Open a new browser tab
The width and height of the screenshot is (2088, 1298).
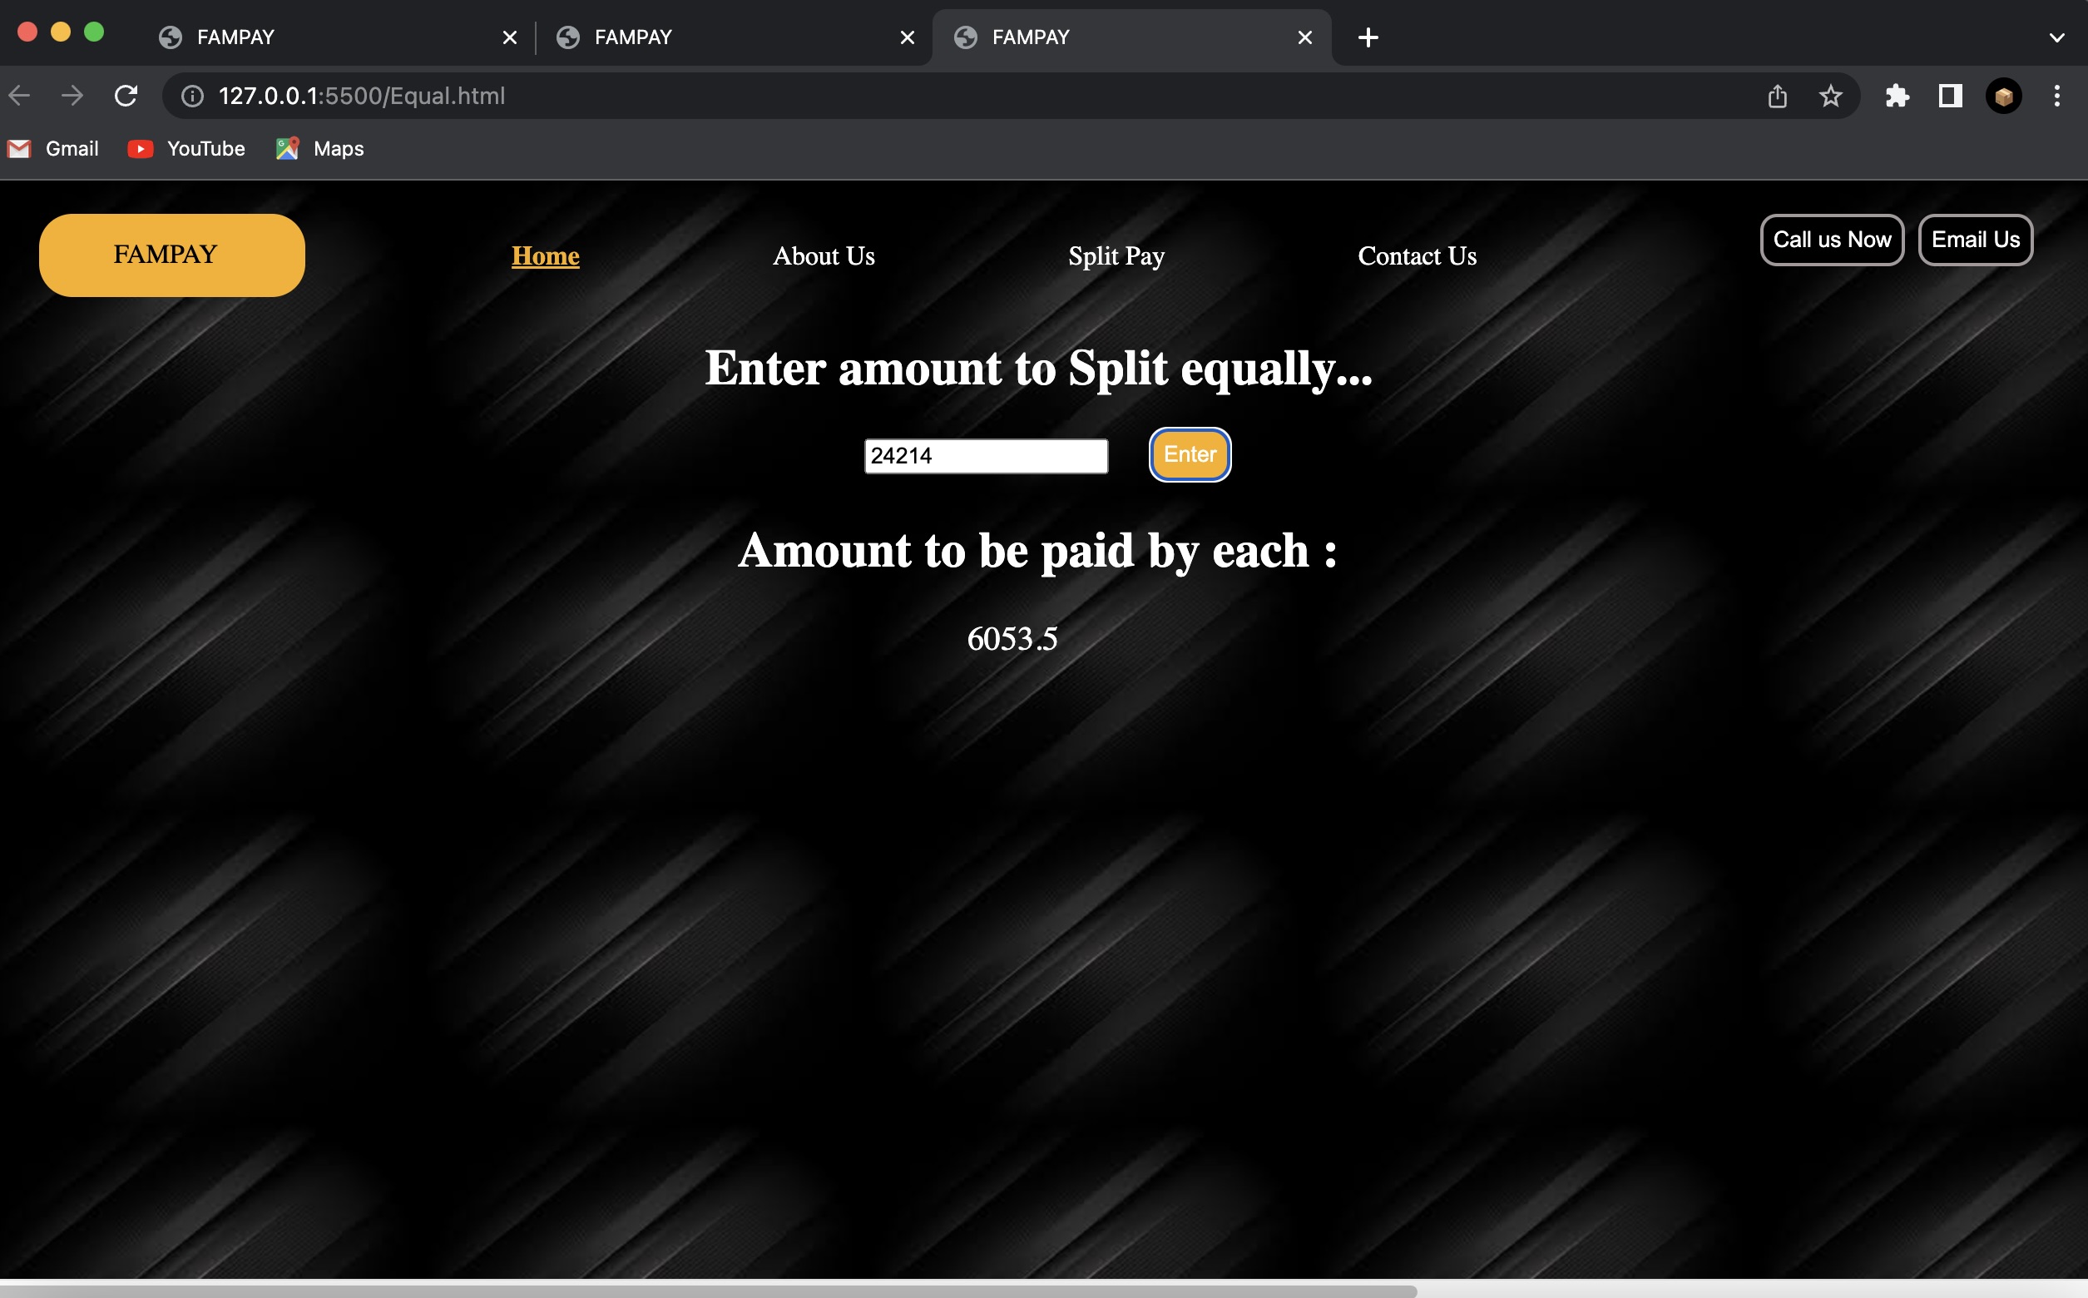(x=1368, y=37)
